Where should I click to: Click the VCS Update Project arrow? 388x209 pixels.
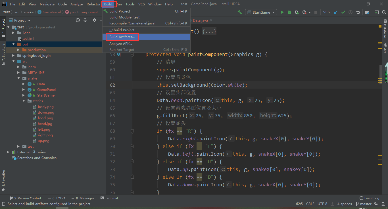[x=336, y=12]
